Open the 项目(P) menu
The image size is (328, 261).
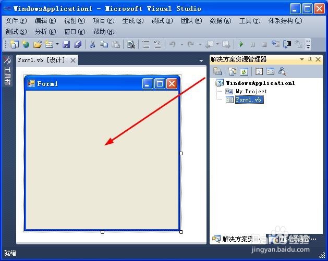104,21
